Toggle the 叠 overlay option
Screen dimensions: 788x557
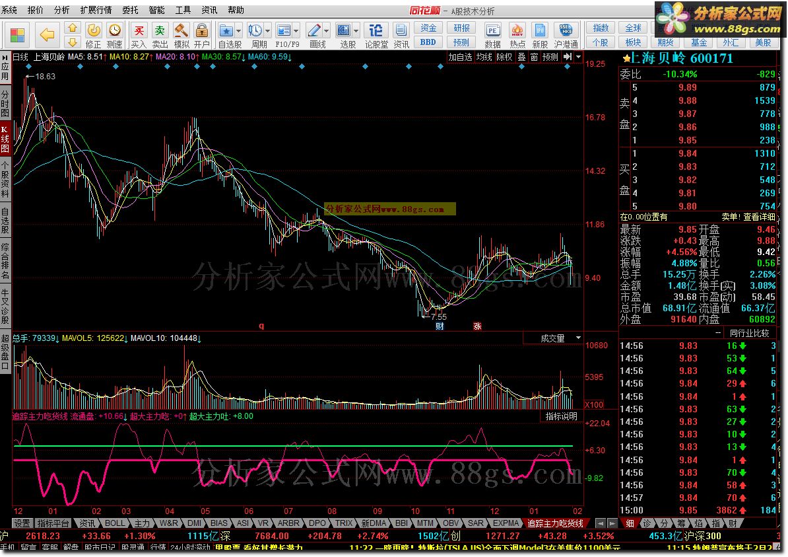point(521,57)
